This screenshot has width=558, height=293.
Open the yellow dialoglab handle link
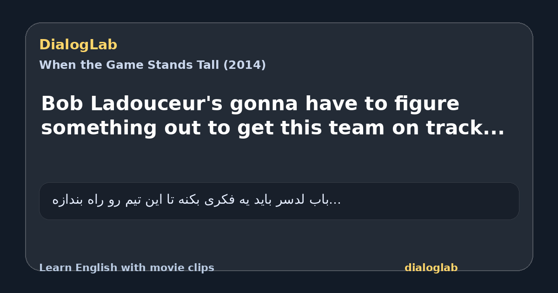(x=431, y=268)
